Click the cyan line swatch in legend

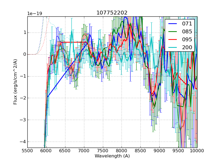pyautogui.click(x=173, y=48)
